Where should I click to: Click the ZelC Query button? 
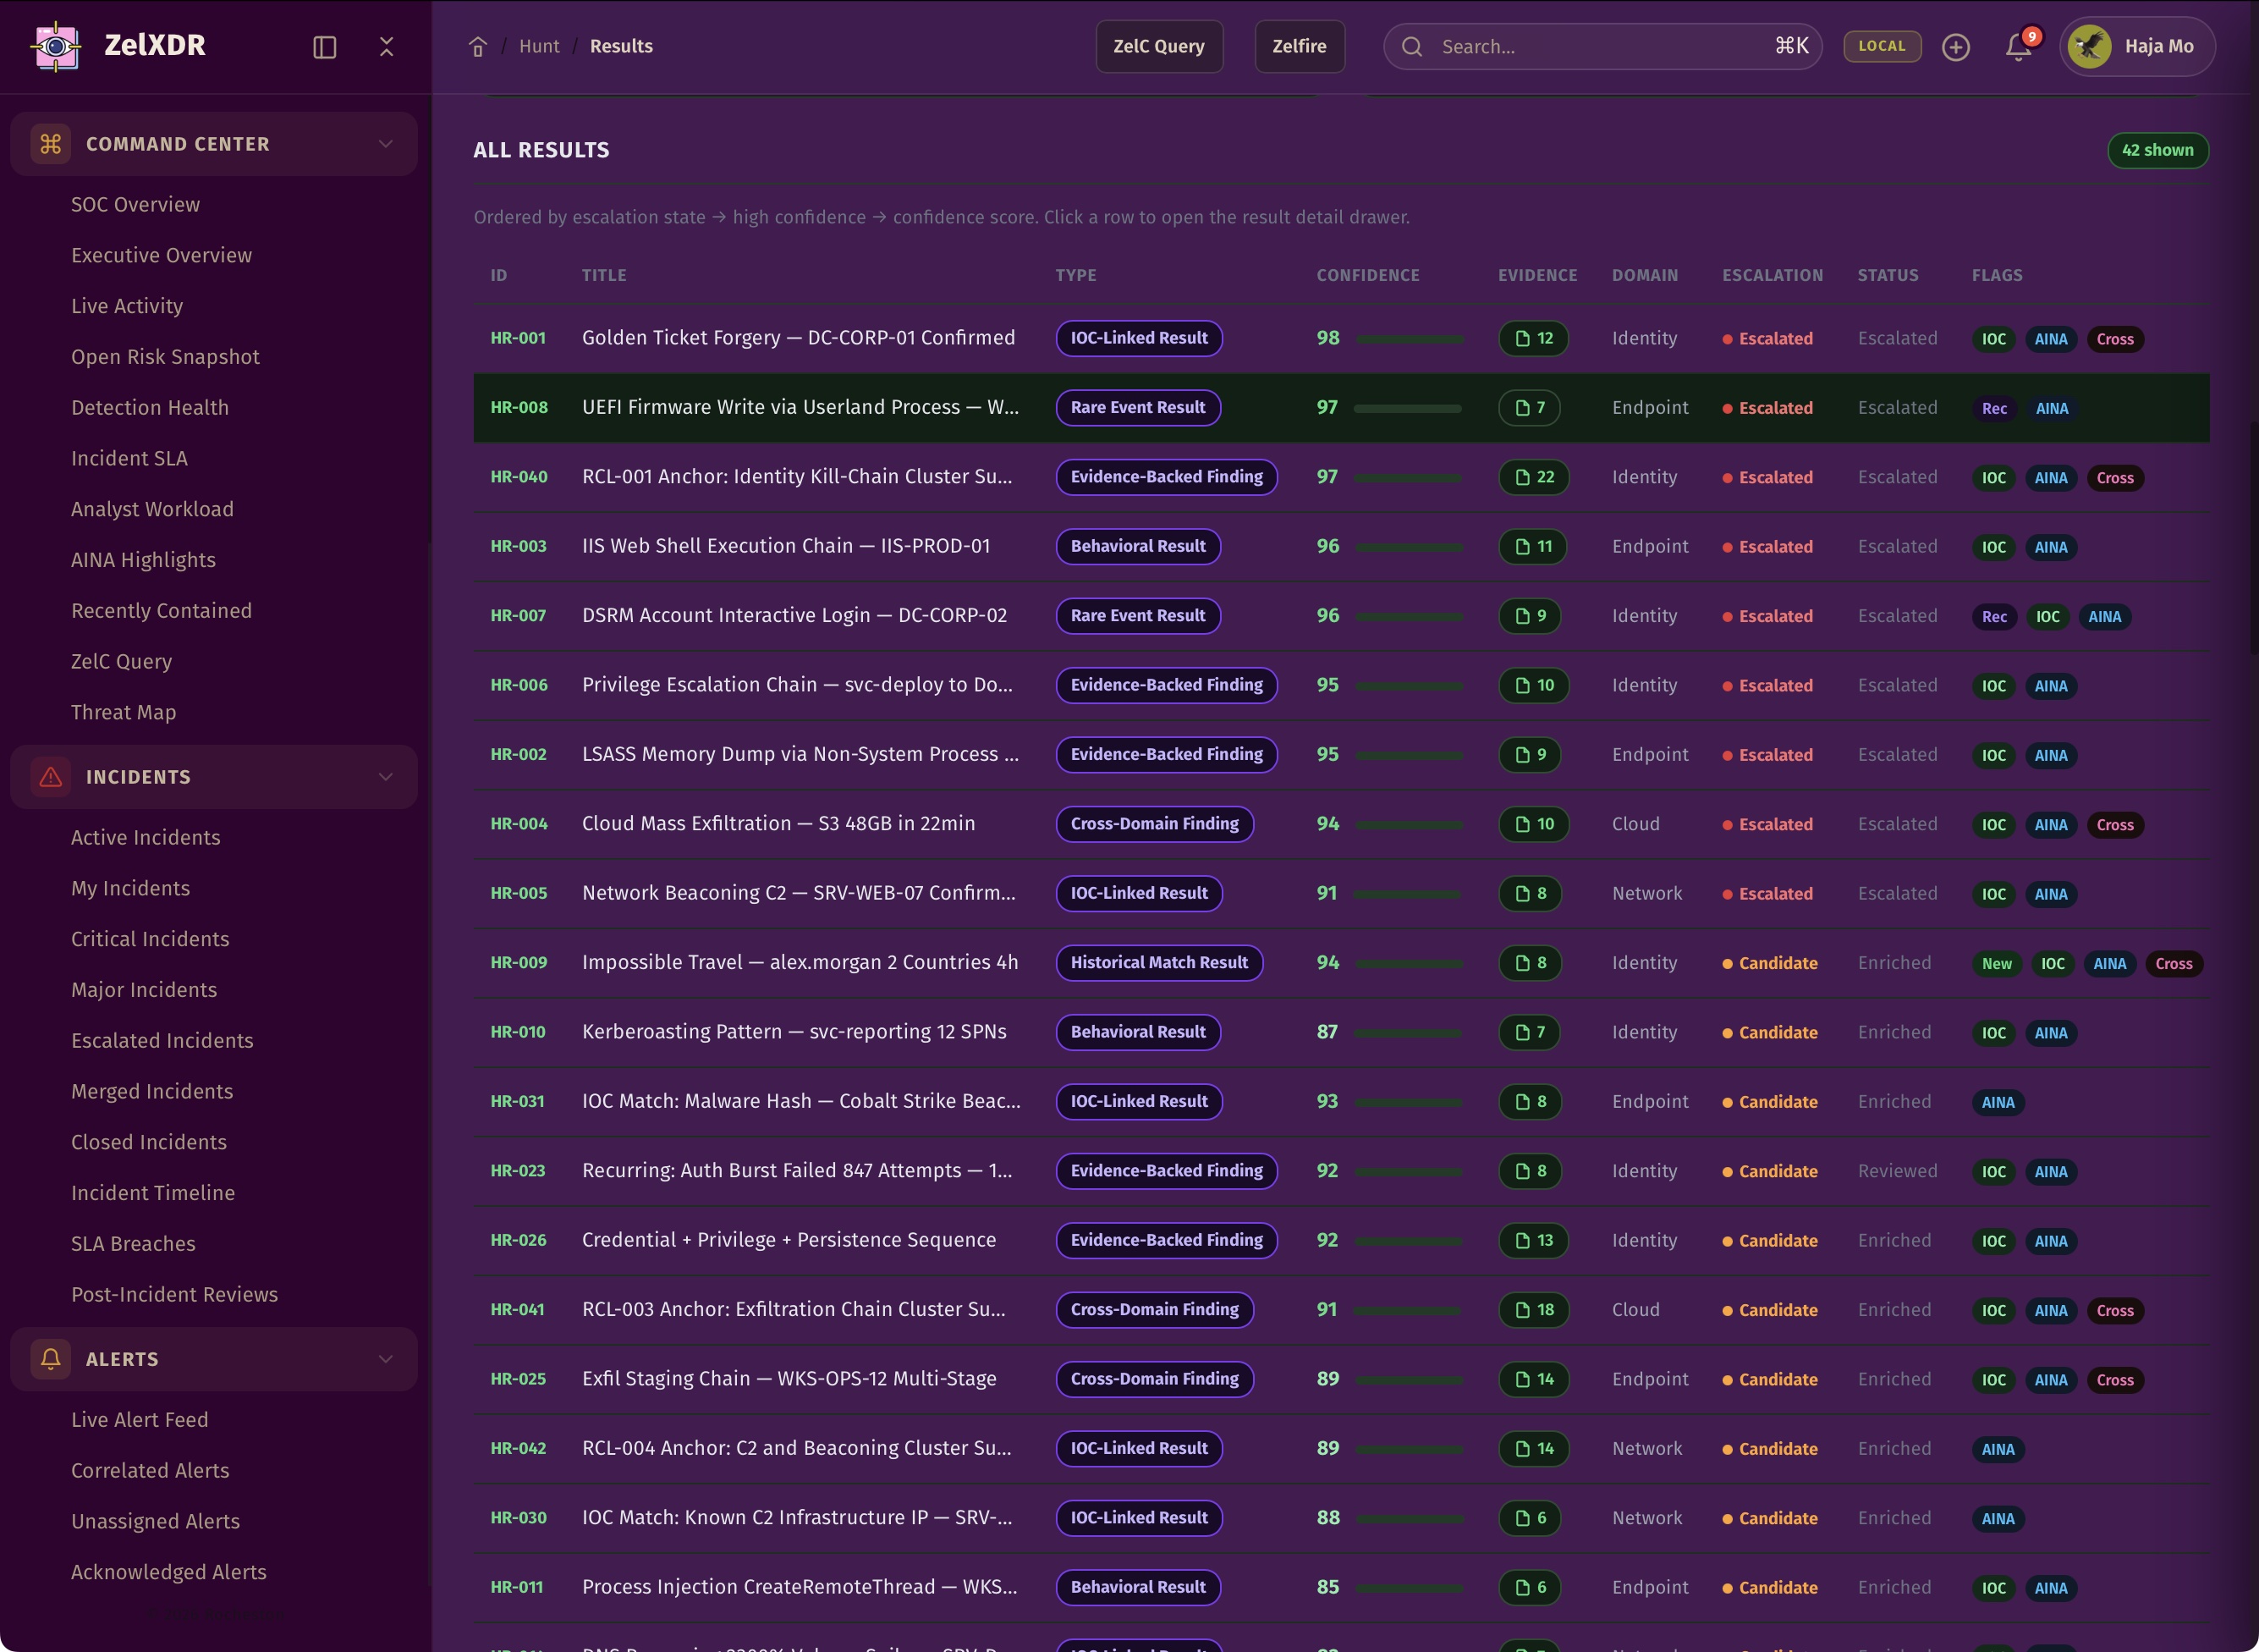point(1158,46)
